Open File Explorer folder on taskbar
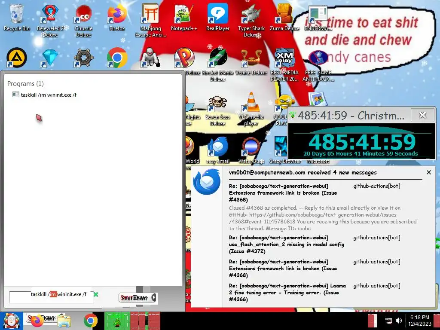 click(64, 321)
